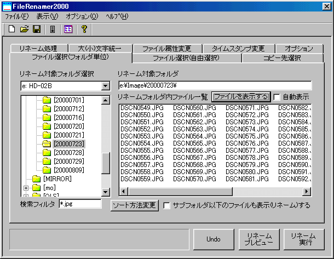The width and height of the screenshot is (334, 259).
Task: Switch to the ファイル属性変更 tab
Action: pos(167,49)
